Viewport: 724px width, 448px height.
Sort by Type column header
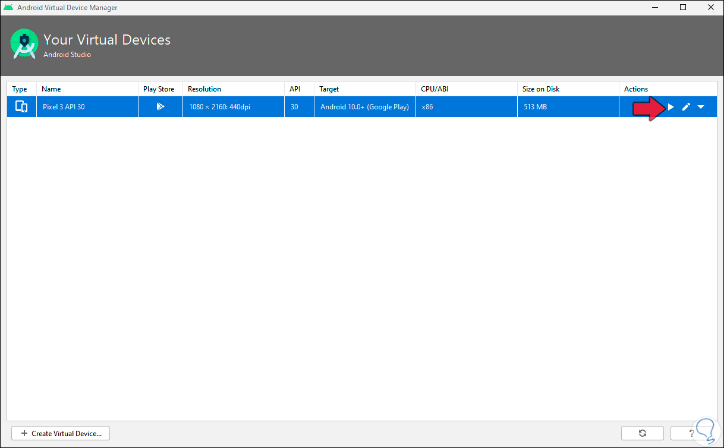pos(21,89)
